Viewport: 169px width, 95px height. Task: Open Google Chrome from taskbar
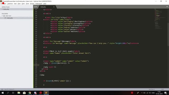tap(30, 93)
